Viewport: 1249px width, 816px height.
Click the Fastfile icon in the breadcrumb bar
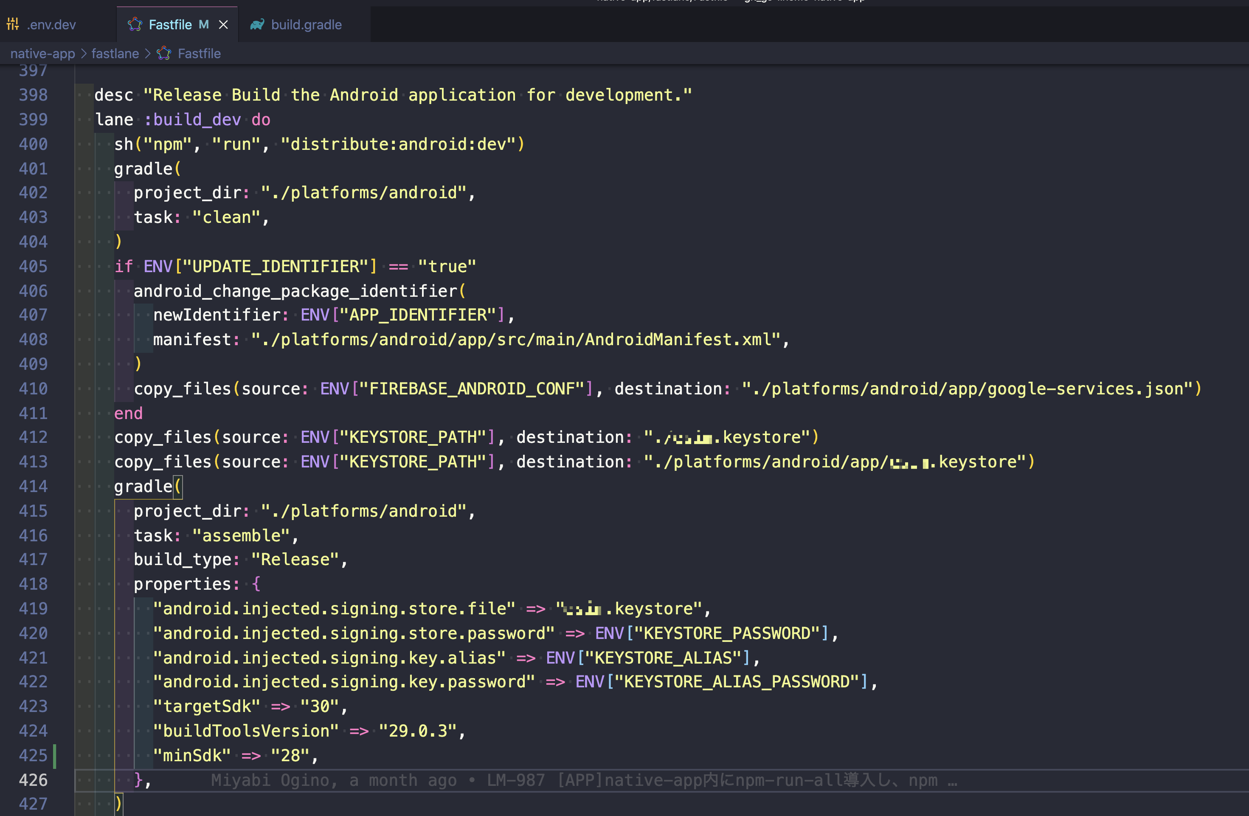[x=163, y=53]
